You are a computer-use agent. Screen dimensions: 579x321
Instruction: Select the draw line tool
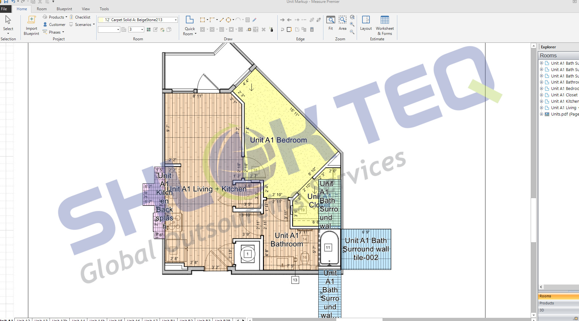click(221, 20)
